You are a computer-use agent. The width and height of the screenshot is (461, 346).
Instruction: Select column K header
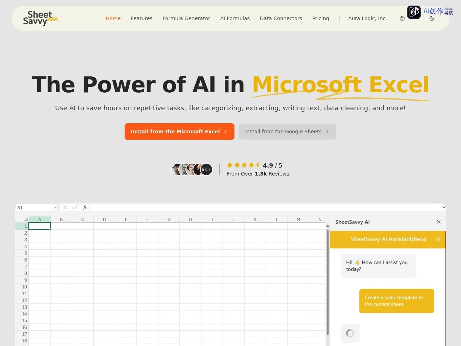255,219
